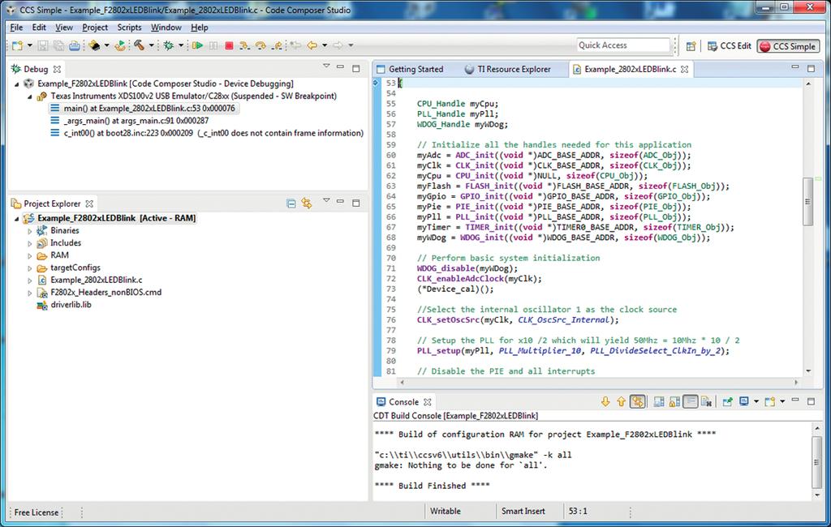This screenshot has width=831, height=527.
Task: Click the green bug Debug icon
Action: (x=169, y=46)
